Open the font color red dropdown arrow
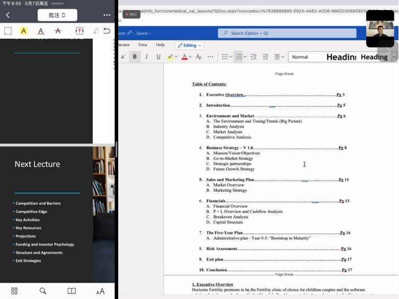399x299 pixels. click(191, 57)
